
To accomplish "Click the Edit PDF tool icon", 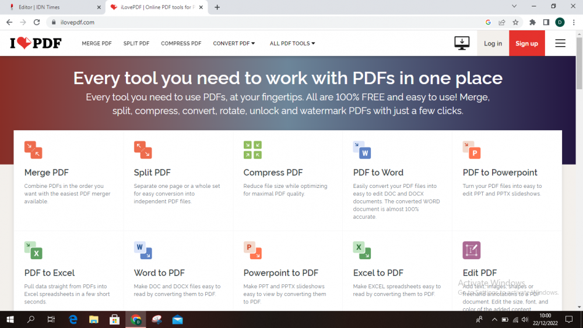I will tap(472, 250).
